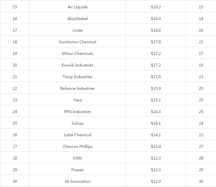
Task: Click the $19.2 sales value
Action: pos(156,7)
